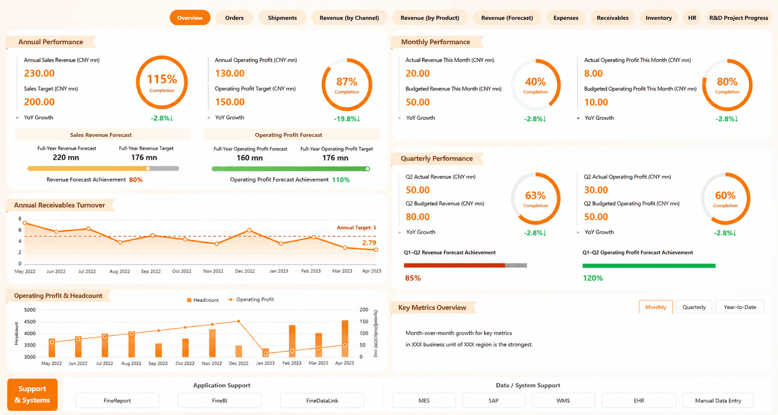
Task: Click the Apr 2023 headcount bar
Action: pos(345,338)
